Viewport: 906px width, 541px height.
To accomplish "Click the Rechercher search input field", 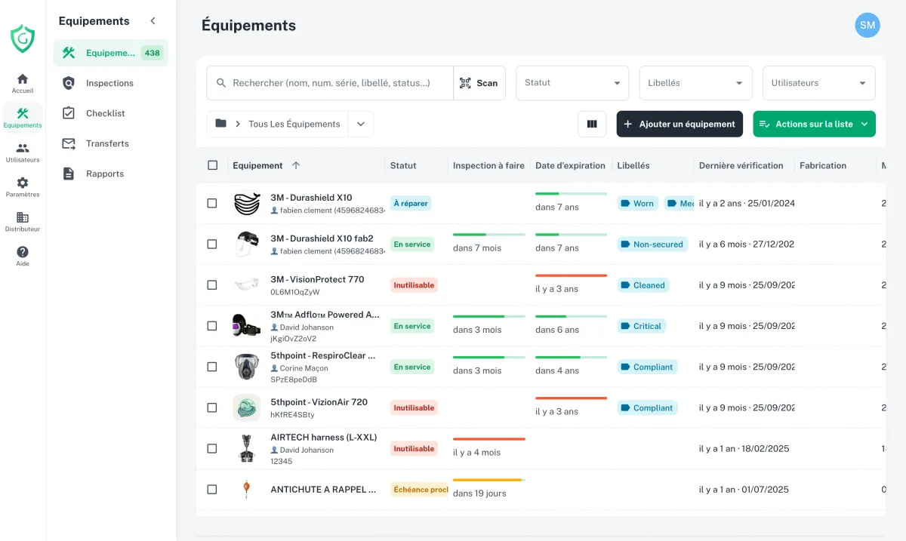I will tap(330, 83).
